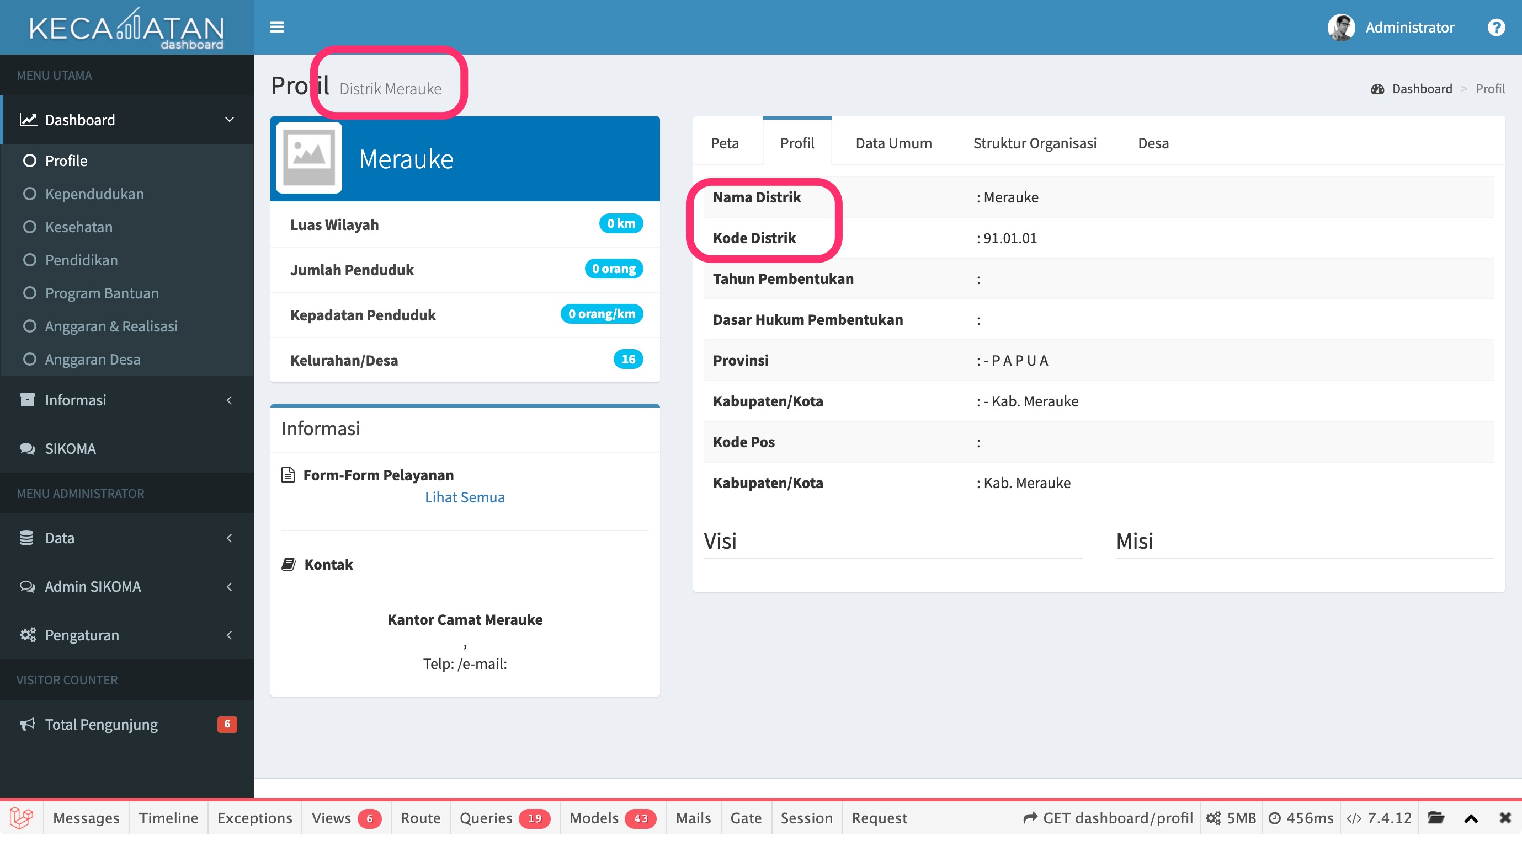Switch to the Data Umum tab
This screenshot has width=1522, height=857.
pyautogui.click(x=893, y=143)
